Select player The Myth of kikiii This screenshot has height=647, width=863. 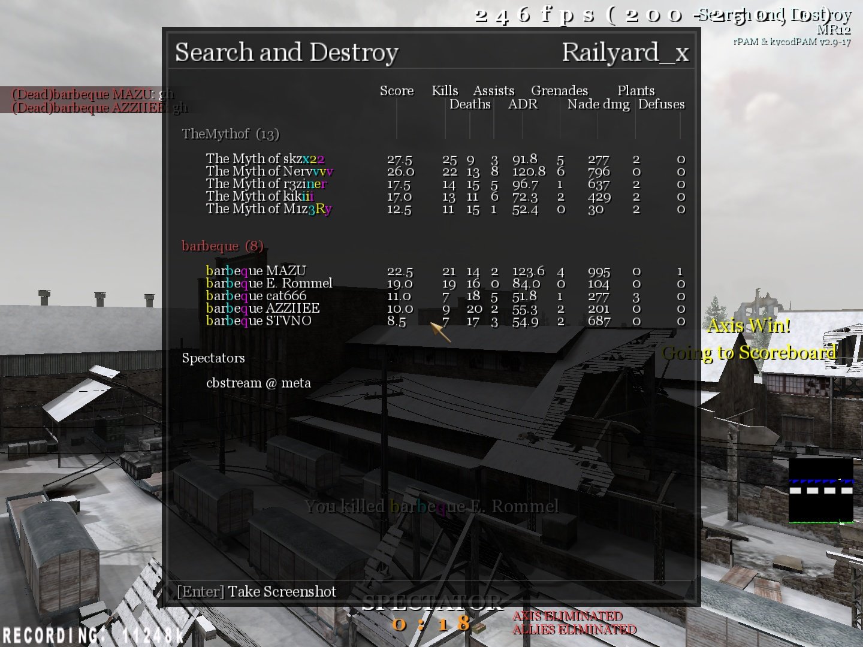(259, 196)
